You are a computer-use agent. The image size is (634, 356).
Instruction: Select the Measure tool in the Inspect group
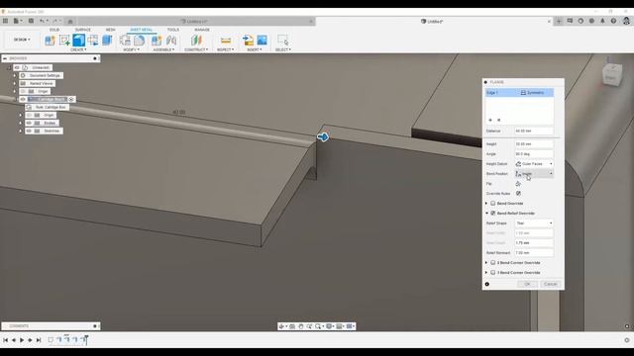tap(226, 40)
